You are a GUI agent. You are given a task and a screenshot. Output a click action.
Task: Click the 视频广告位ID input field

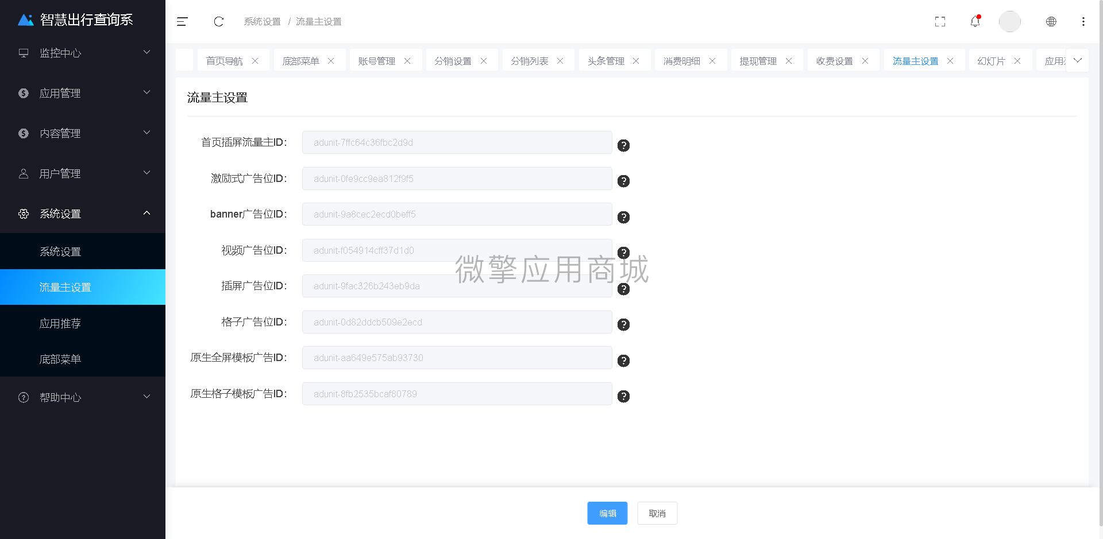[x=457, y=250]
